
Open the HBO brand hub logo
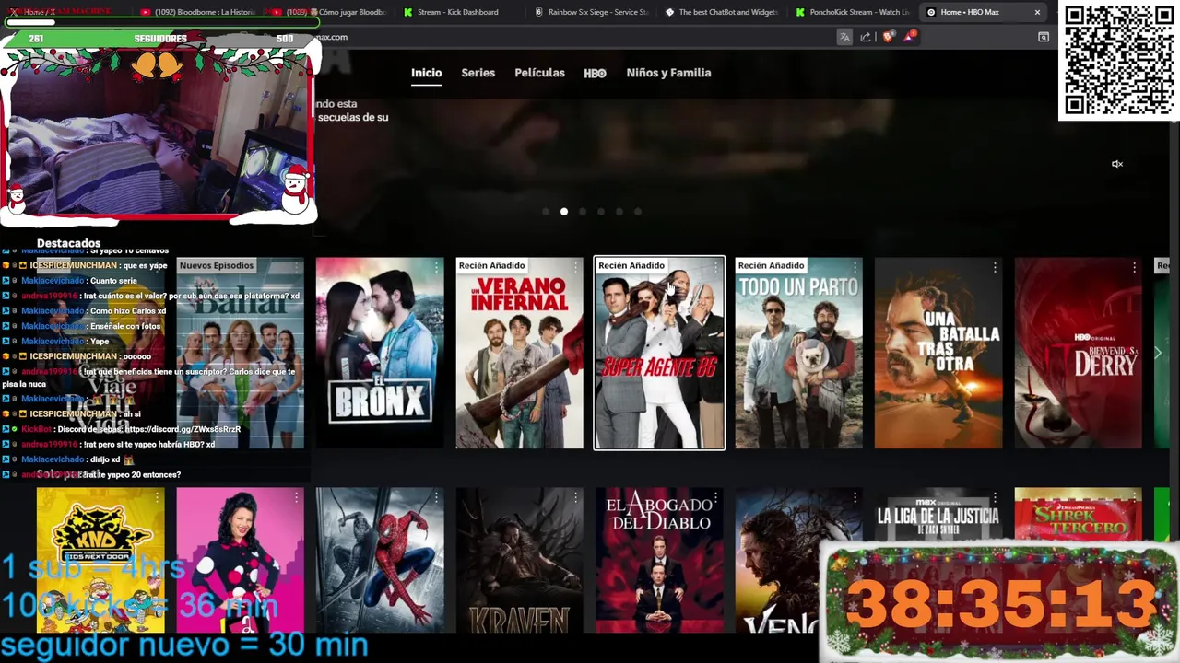pos(595,73)
